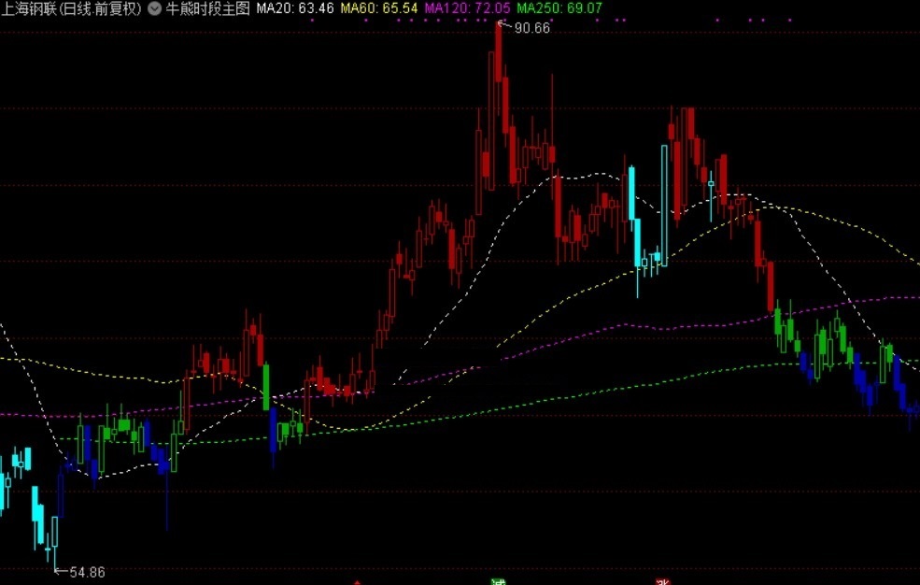This screenshot has width=920, height=585.
Task: Click the 90.66 peak price label
Action: pyautogui.click(x=532, y=28)
